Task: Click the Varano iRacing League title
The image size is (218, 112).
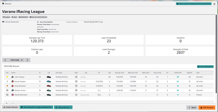Action: pyautogui.click(x=23, y=11)
